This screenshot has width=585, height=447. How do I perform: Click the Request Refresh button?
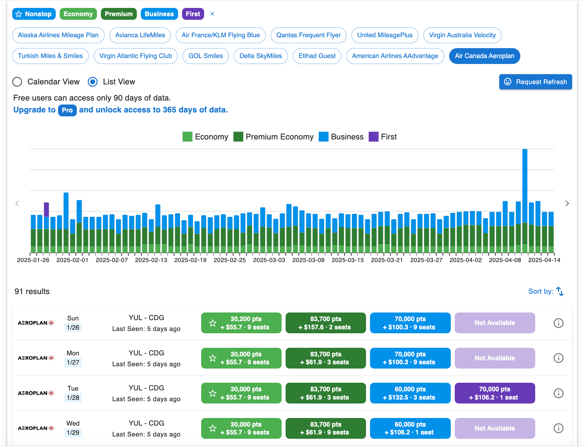[x=536, y=82]
